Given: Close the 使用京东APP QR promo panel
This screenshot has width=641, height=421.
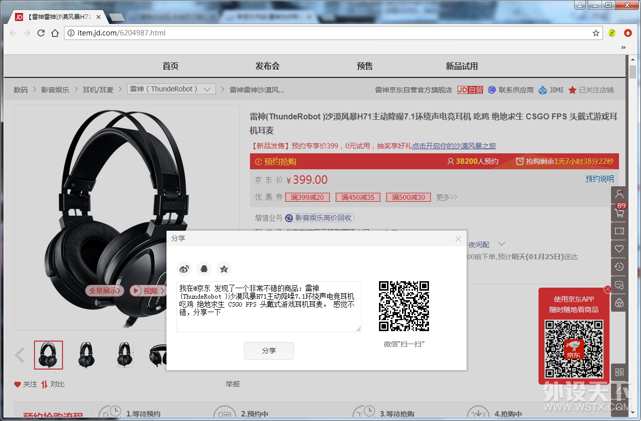Looking at the screenshot, I should pos(607,289).
